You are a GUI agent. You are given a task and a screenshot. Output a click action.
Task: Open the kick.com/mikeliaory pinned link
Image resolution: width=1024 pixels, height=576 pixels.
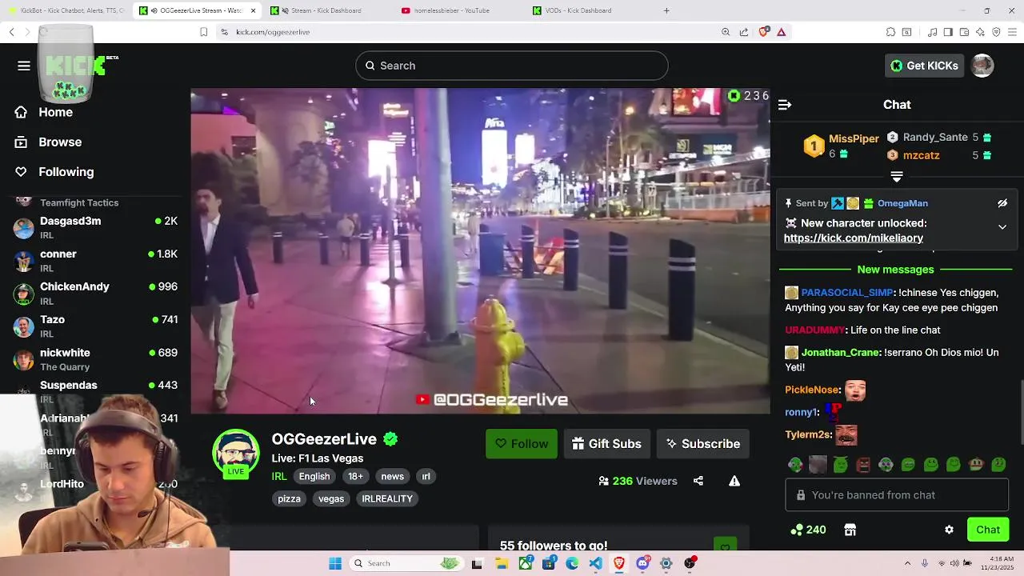point(854,238)
